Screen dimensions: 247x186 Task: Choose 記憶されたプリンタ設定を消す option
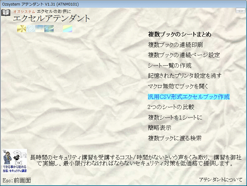pyautogui.click(x=185, y=76)
